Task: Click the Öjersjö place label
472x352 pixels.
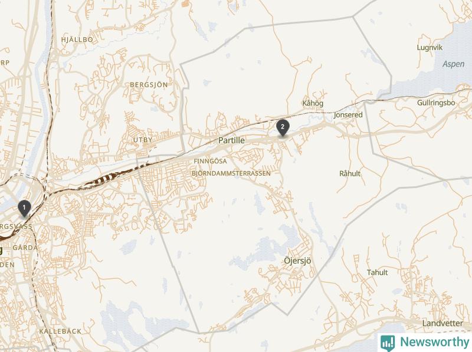Action: point(297,261)
